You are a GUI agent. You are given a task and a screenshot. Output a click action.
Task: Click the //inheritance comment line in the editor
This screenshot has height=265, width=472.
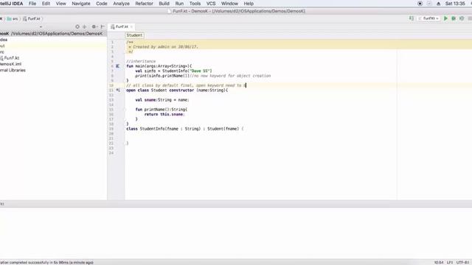141,61
